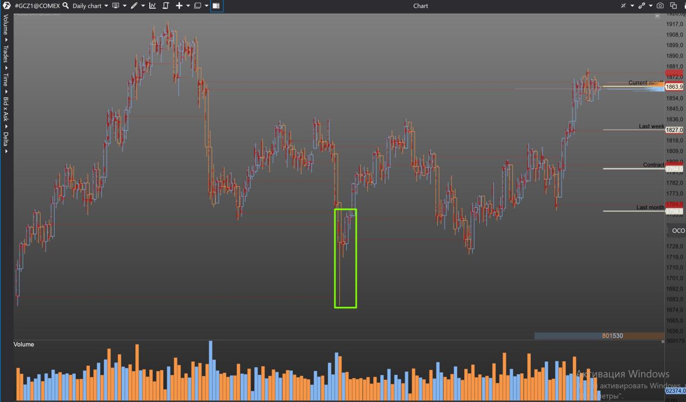Click the link chart chain icon
Image resolution: width=686 pixels, height=402 pixels.
point(642,6)
